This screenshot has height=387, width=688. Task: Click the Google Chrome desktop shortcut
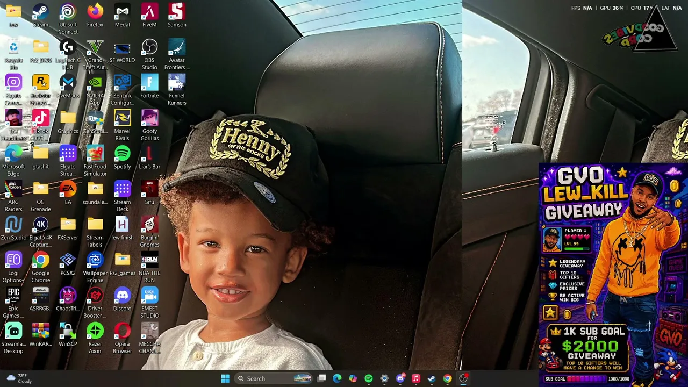40,268
